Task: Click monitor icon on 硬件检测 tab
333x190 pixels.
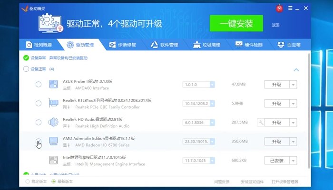Action: 239,45
